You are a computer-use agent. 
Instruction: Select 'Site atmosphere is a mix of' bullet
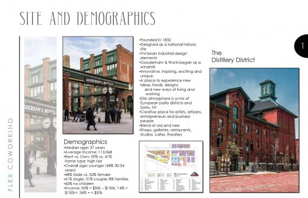165,103
